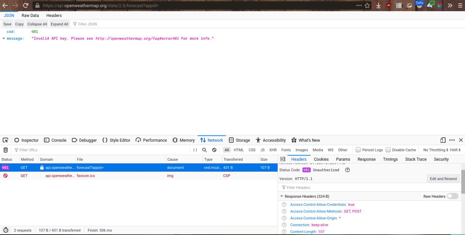Viewport: 465px width, 235px height.
Task: Click the performance analysis stopwatch icon
Action: point(5,230)
